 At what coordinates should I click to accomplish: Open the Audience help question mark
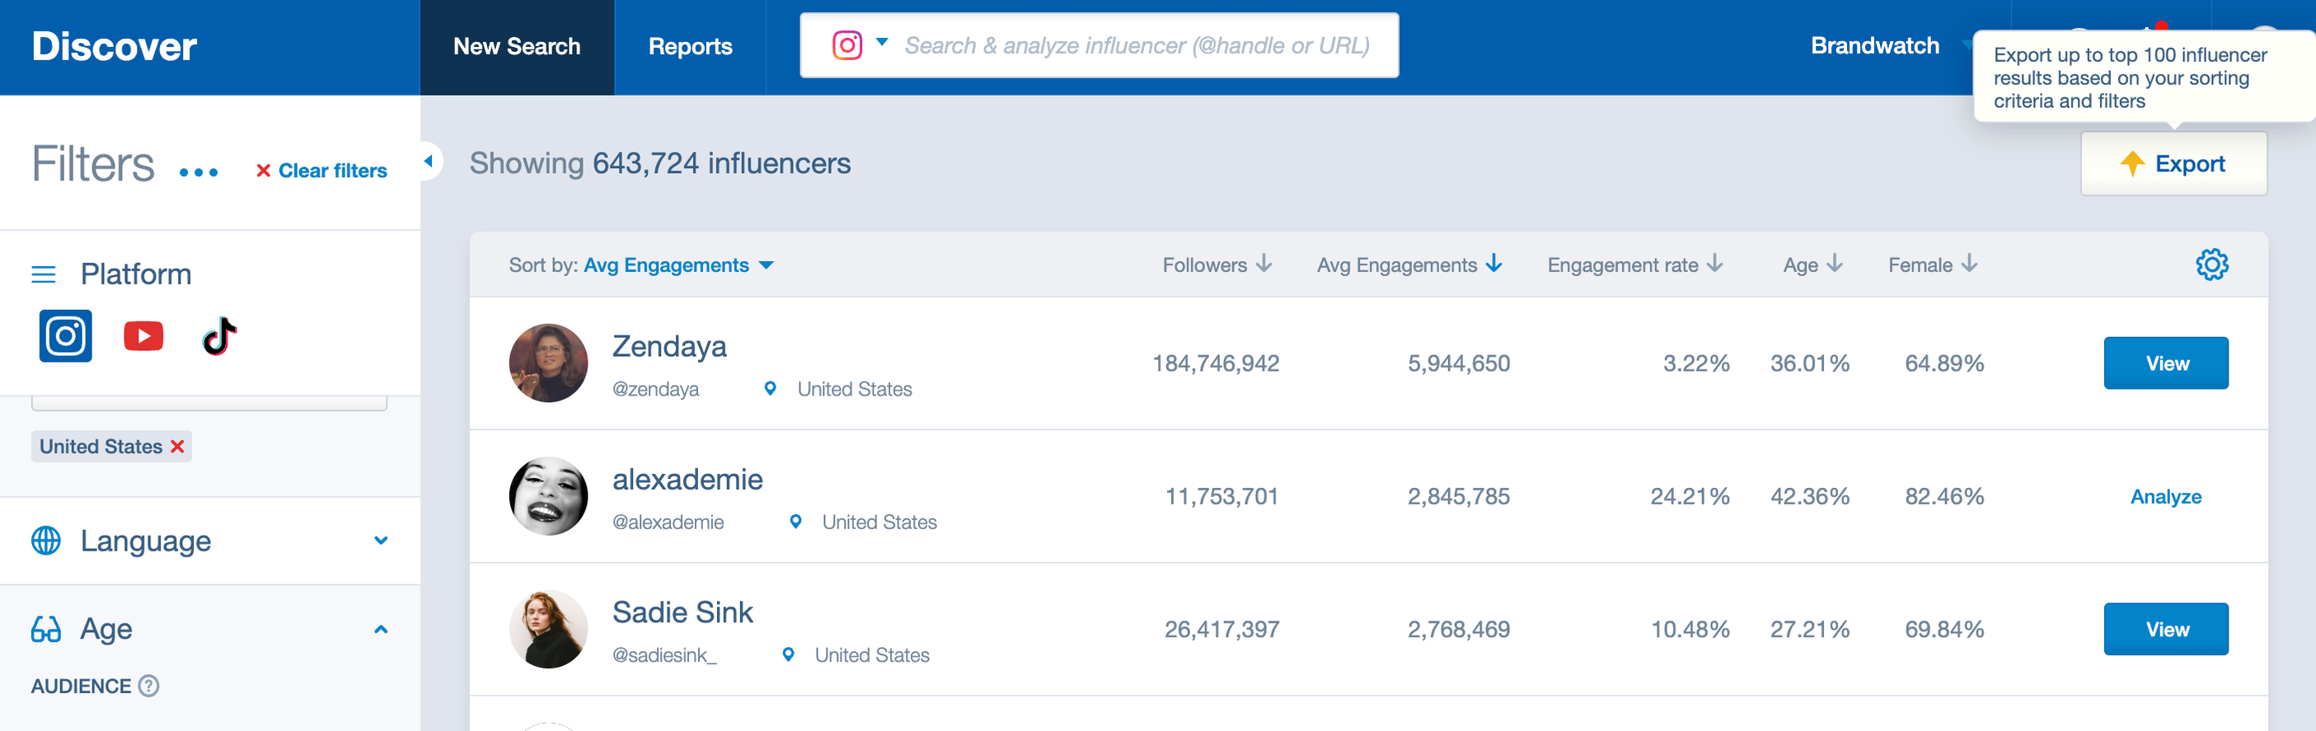(x=149, y=686)
